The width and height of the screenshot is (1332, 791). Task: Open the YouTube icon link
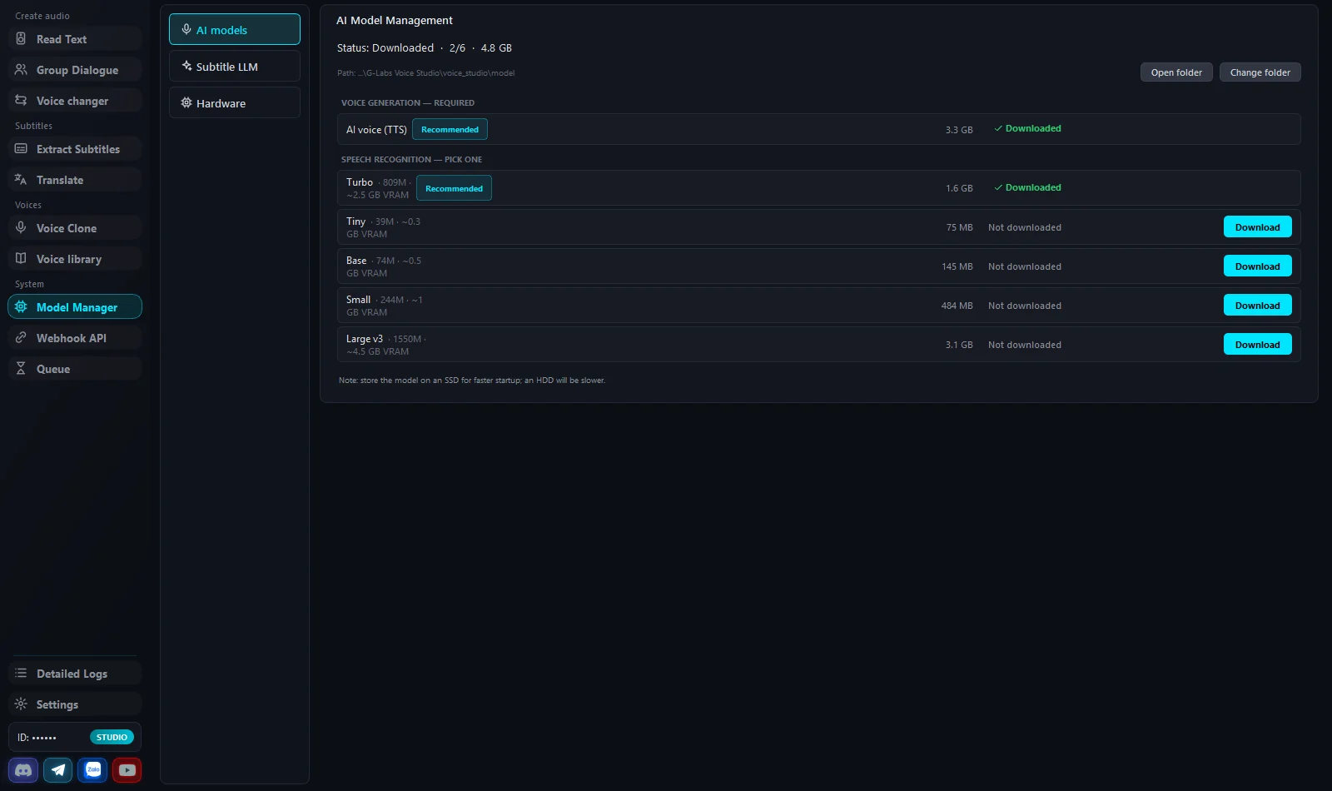pos(127,770)
